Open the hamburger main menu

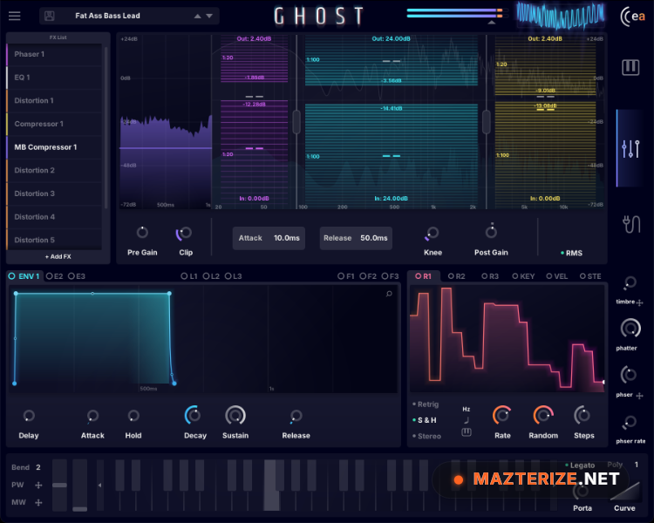coord(15,16)
